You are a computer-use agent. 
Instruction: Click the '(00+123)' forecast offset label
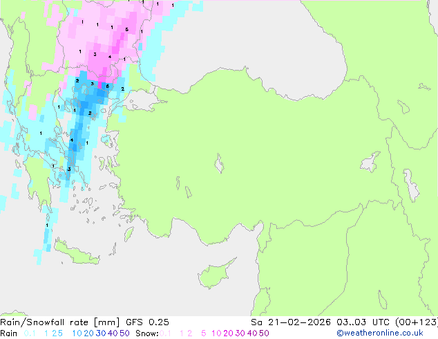pyautogui.click(x=416, y=322)
